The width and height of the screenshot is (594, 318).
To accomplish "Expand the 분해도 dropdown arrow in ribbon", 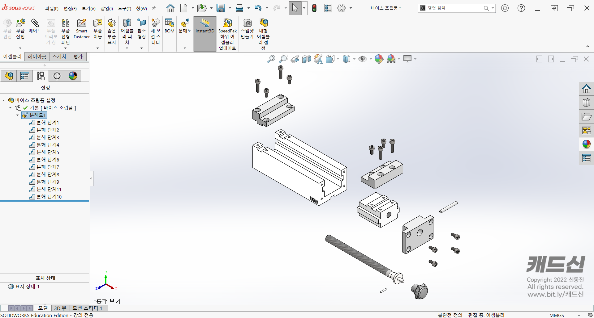I will click(185, 48).
